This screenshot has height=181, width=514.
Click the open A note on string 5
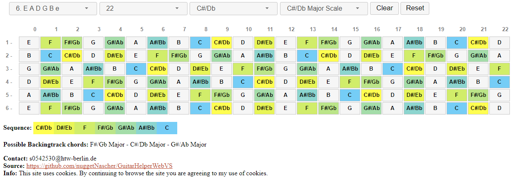pos(29,95)
